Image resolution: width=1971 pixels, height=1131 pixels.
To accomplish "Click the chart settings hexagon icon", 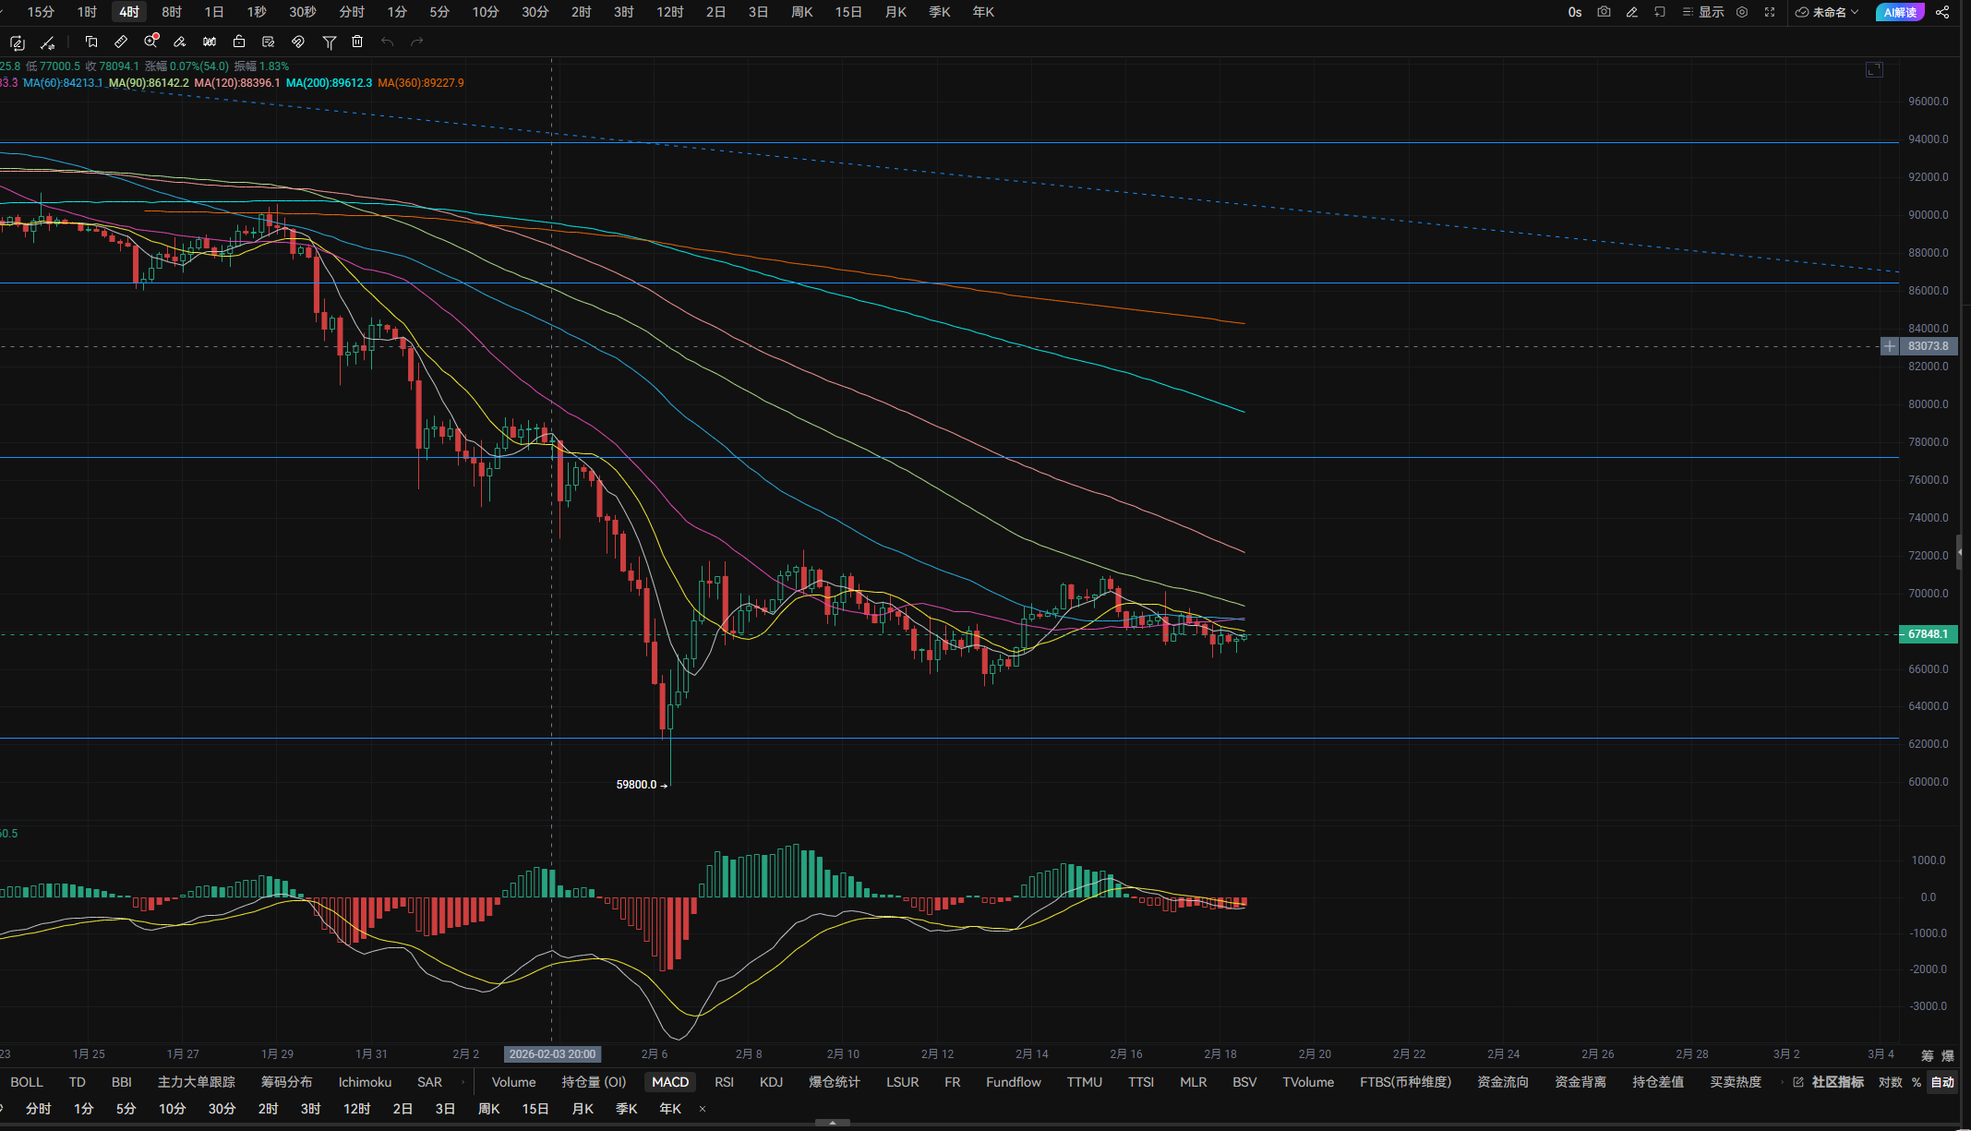I will (1742, 12).
